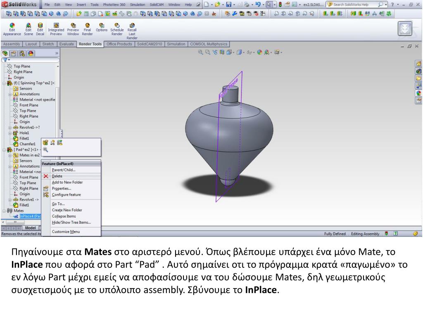Expand Annotations under Spinning Top
Image resolution: width=423 pixels, height=317 pixels.
pos(10,95)
